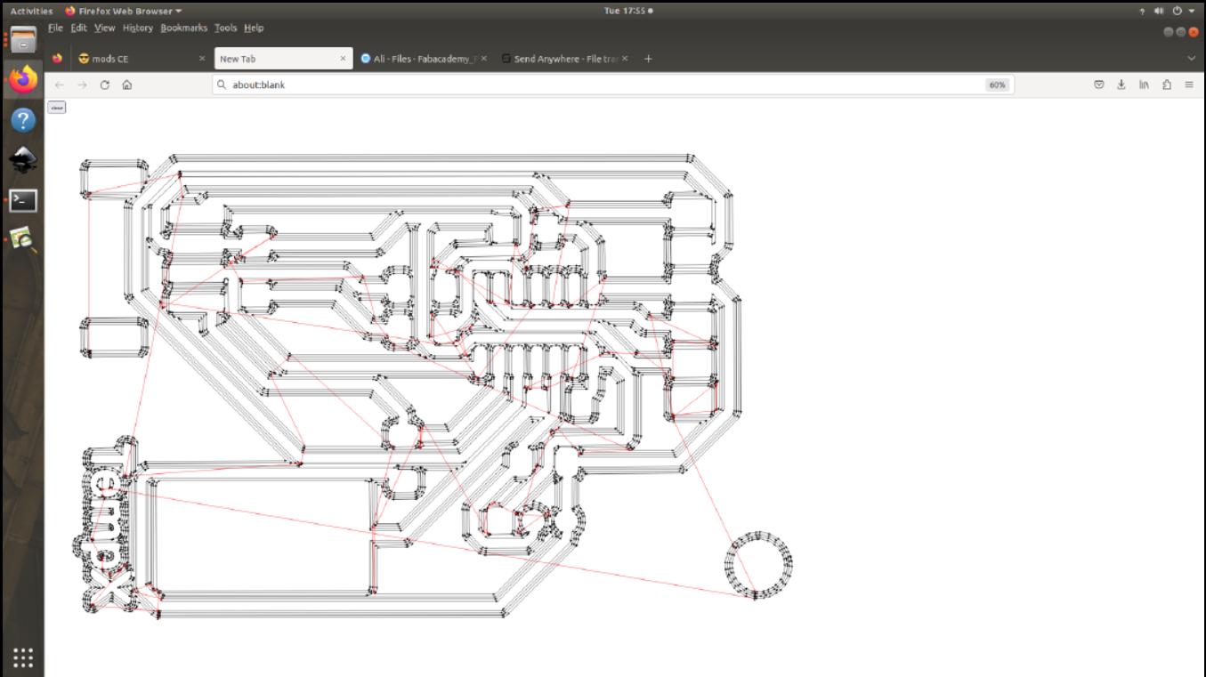The width and height of the screenshot is (1206, 677).
Task: Open the Downloads panel
Action: point(1121,85)
